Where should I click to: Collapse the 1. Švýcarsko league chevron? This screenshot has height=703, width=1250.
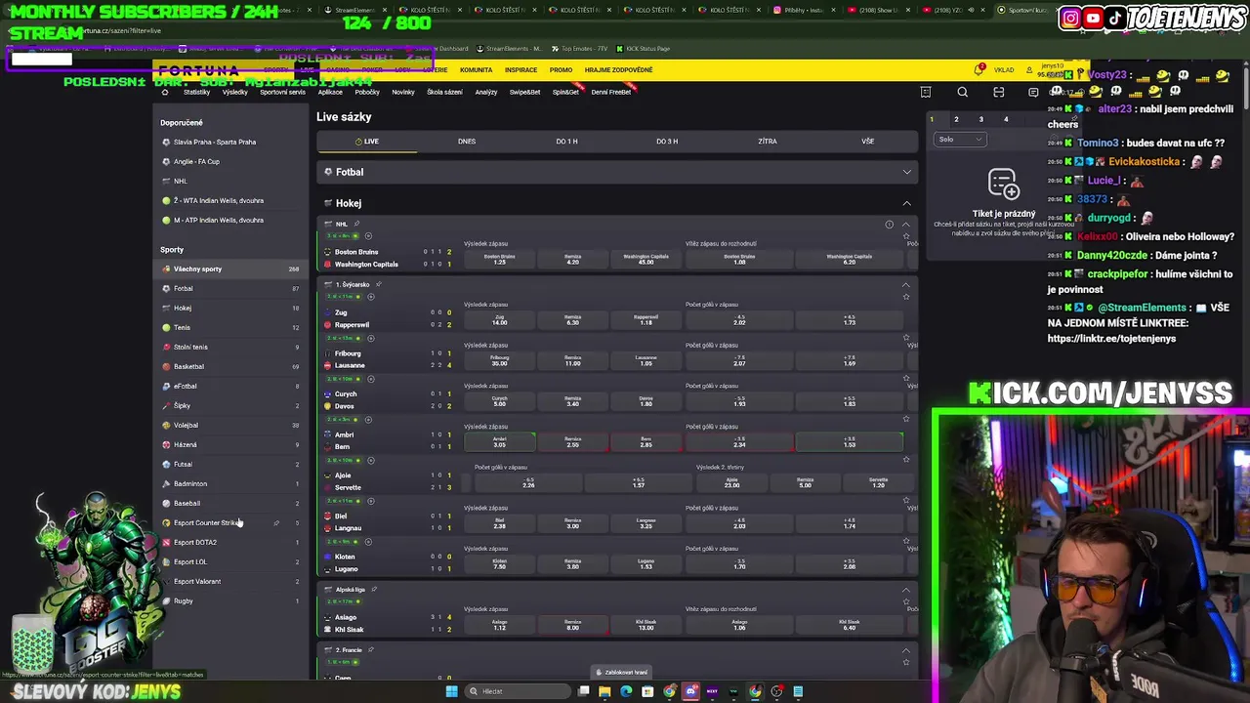905,284
